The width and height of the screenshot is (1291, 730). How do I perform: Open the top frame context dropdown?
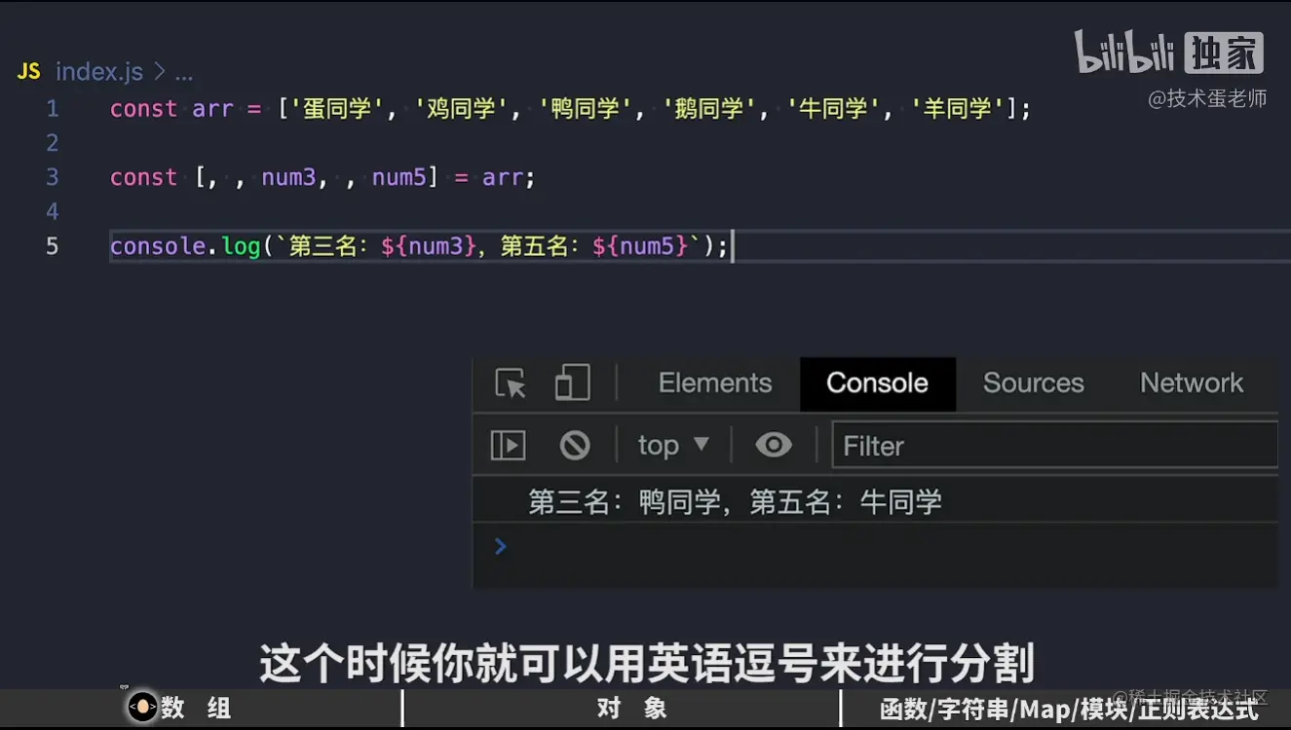click(672, 445)
